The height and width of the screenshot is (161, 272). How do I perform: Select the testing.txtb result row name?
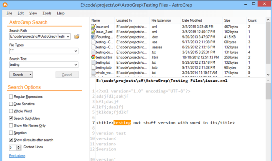[104, 68]
